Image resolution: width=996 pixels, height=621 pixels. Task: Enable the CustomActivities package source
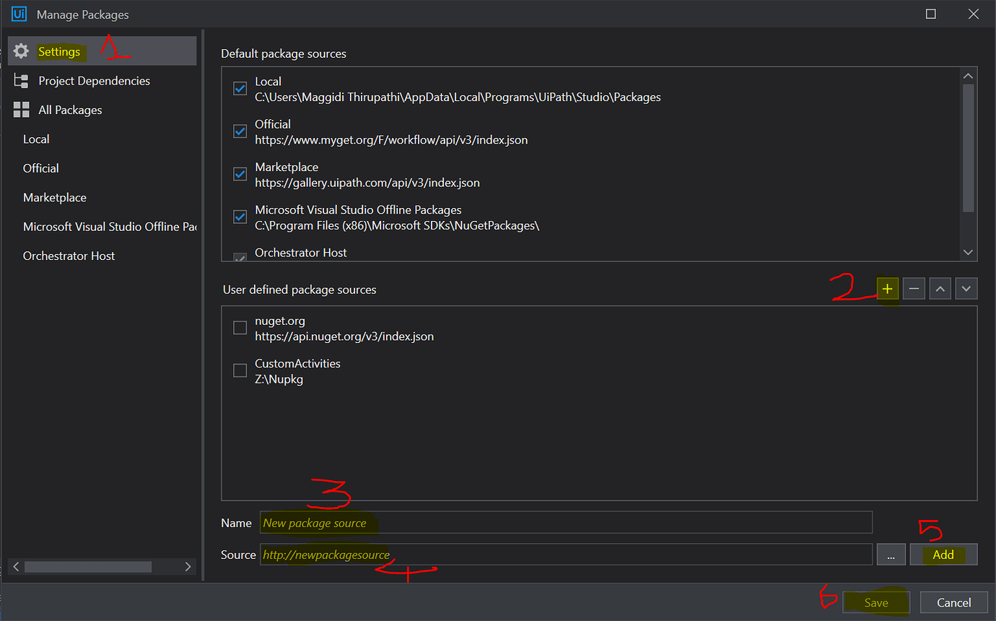pyautogui.click(x=240, y=370)
